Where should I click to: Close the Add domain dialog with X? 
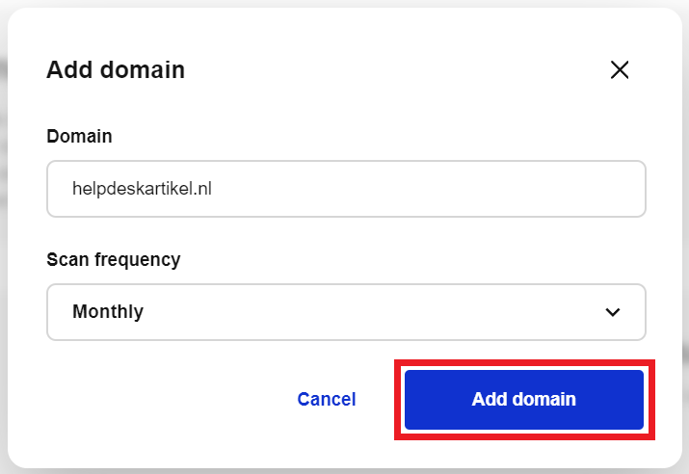tap(620, 69)
